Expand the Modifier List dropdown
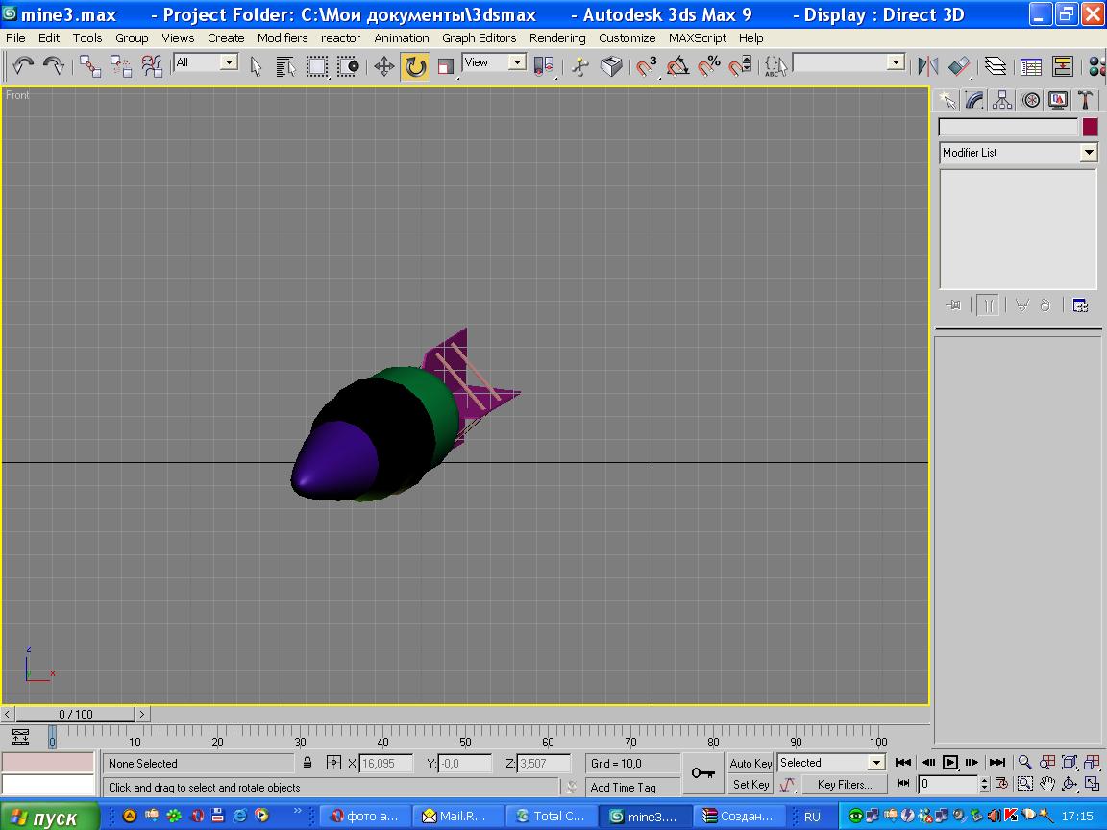The width and height of the screenshot is (1107, 830). 1088,153
